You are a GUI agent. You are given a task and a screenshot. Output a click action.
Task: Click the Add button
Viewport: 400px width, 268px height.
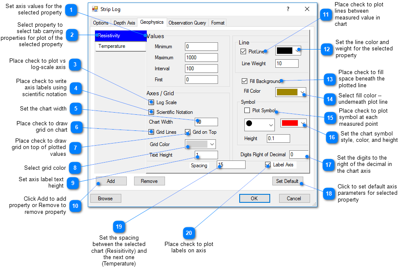111,181
